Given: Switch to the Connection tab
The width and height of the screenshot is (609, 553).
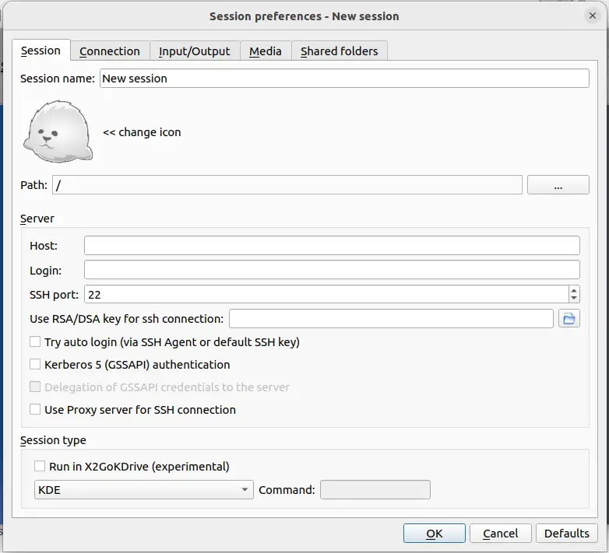Looking at the screenshot, I should (x=110, y=51).
